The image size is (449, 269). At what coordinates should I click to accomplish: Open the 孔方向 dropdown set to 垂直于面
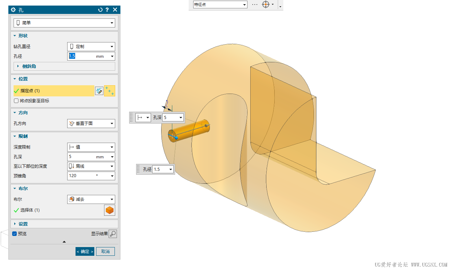tap(91, 124)
